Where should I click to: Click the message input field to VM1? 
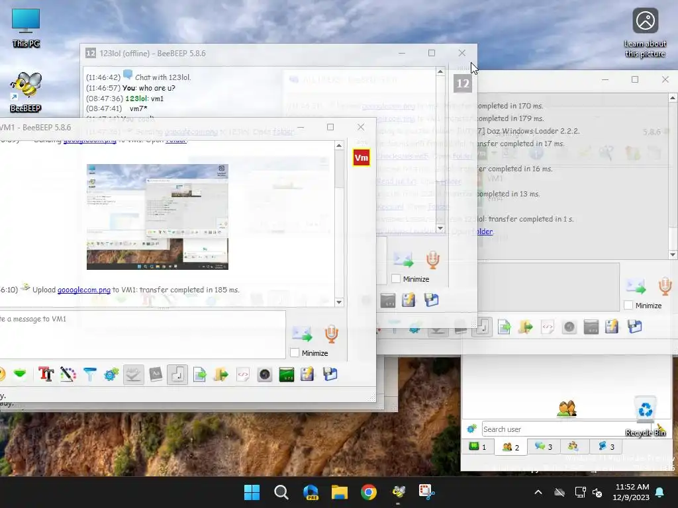tap(143, 334)
